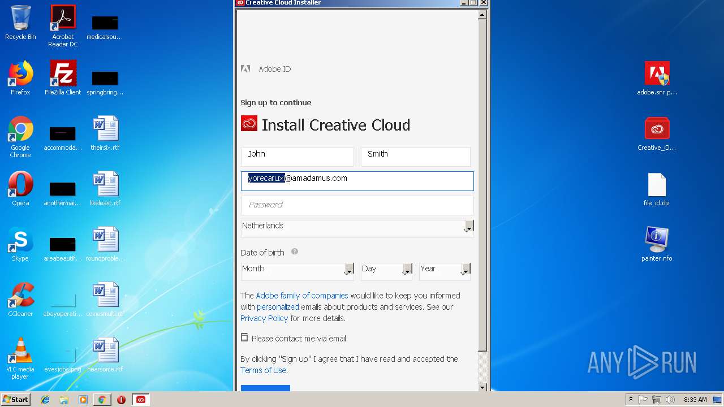The image size is (724, 407).
Task: Select comesmulti.rtf document icon
Action: click(x=105, y=300)
